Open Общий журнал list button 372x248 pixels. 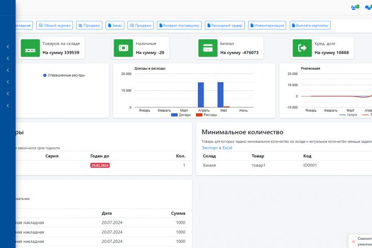pos(55,25)
